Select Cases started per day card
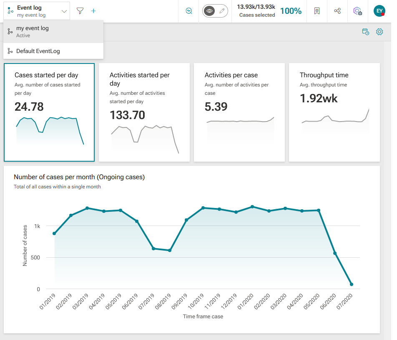This screenshot has height=340, width=397. click(x=49, y=112)
